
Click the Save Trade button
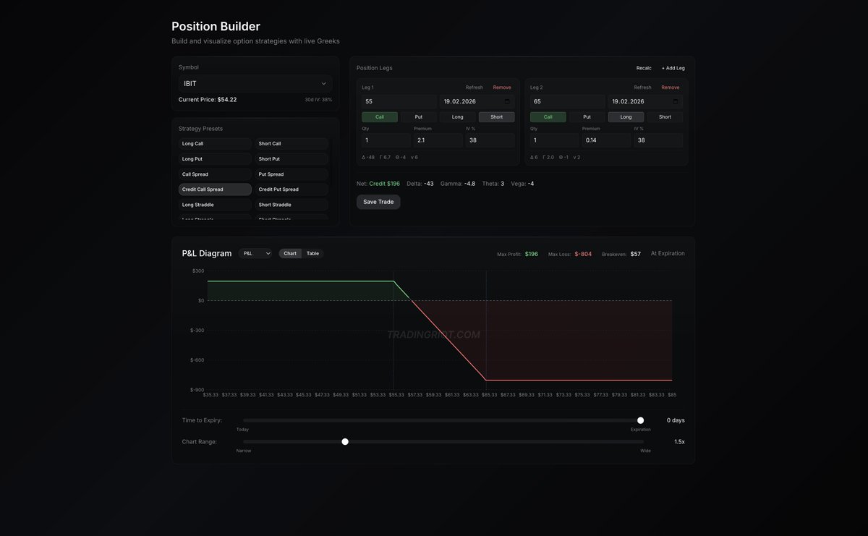(x=378, y=202)
